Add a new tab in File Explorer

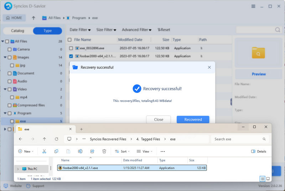tap(82, 129)
